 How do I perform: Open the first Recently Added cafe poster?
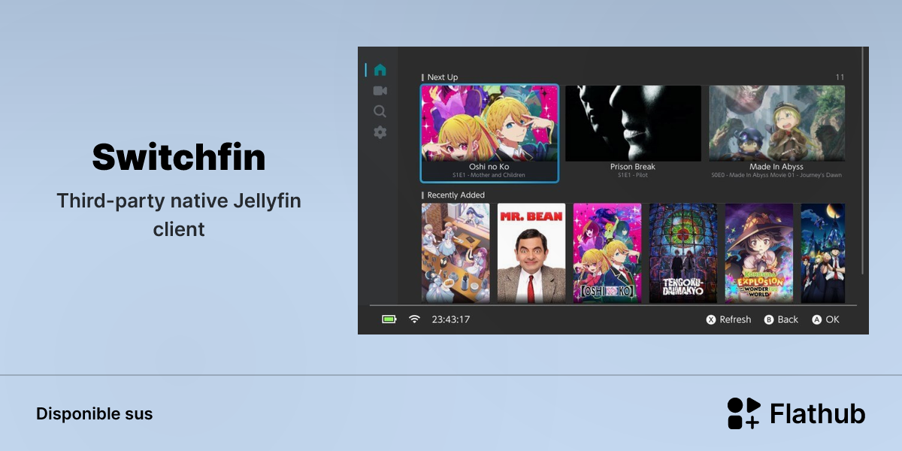click(456, 253)
